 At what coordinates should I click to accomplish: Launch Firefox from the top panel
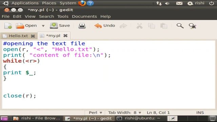pyautogui.click(x=82, y=3)
